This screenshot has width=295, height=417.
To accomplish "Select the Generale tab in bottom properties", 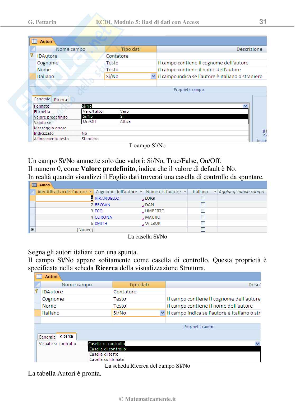I will [x=47, y=337].
